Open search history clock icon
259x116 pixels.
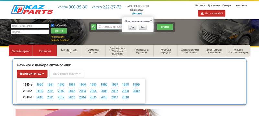click(94, 27)
